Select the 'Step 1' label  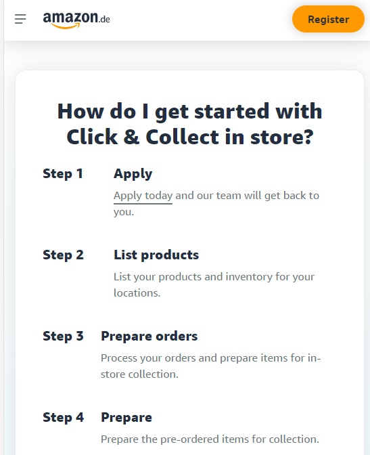pos(63,174)
